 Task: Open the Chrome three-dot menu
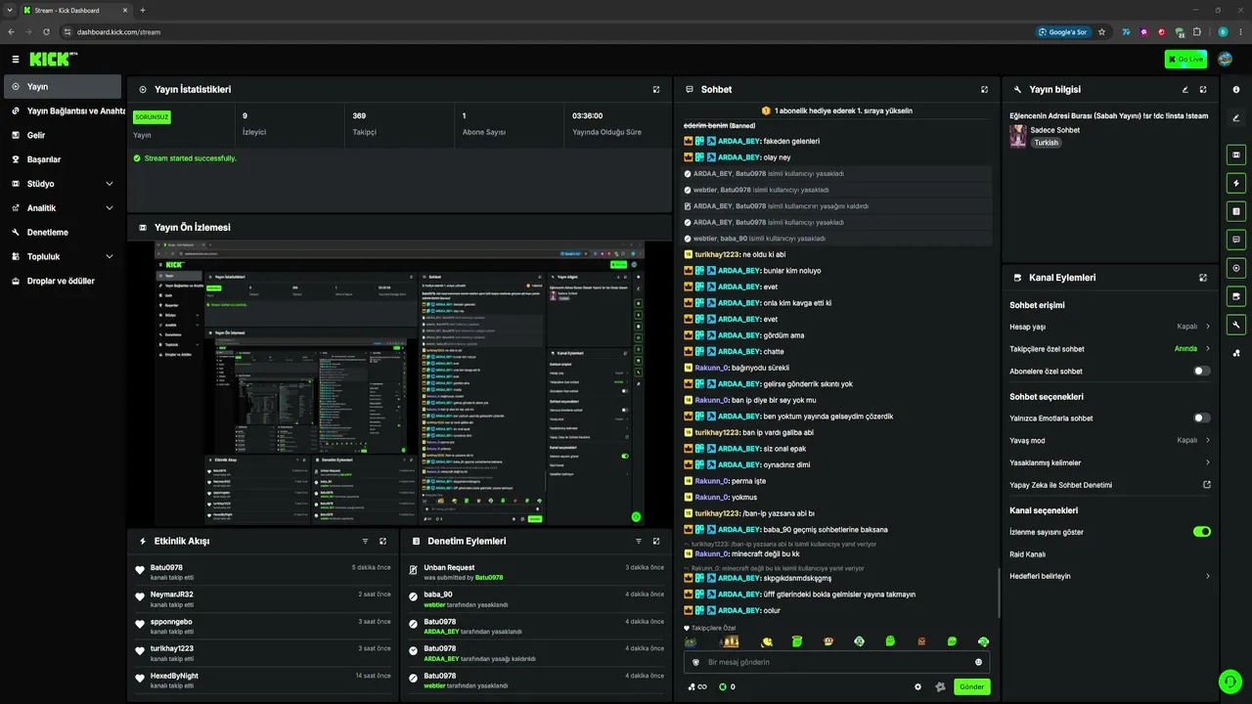pos(1240,32)
